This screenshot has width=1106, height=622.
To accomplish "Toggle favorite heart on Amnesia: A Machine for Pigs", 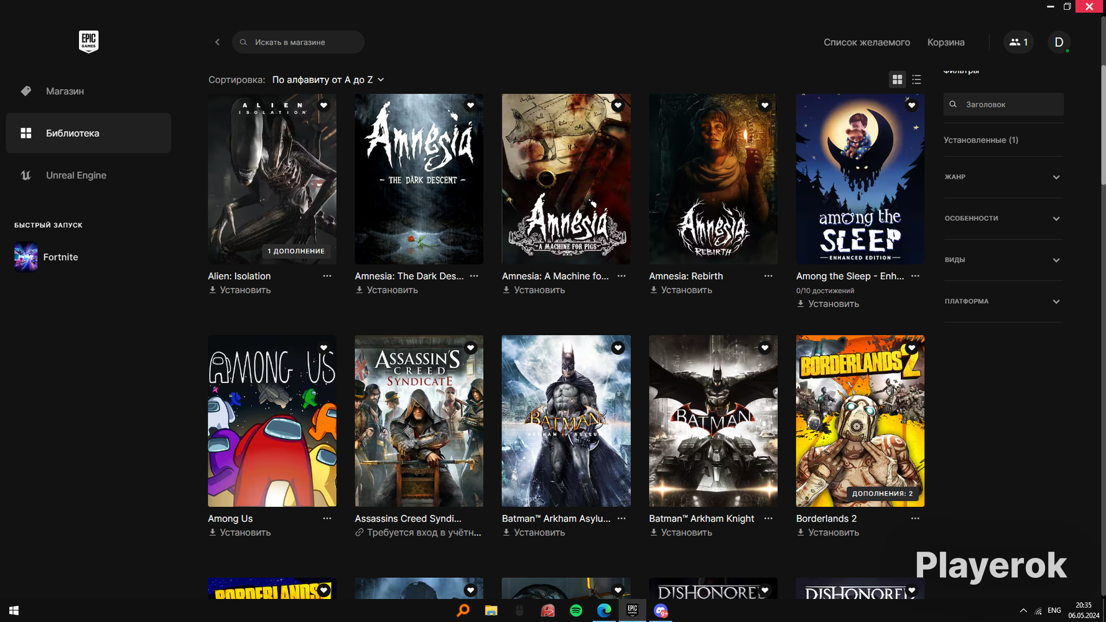I will (618, 106).
